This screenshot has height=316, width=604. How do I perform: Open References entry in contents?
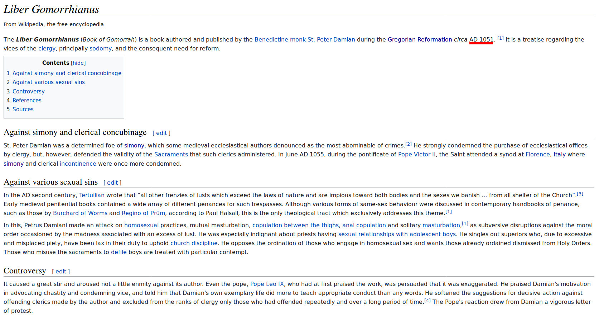click(27, 100)
